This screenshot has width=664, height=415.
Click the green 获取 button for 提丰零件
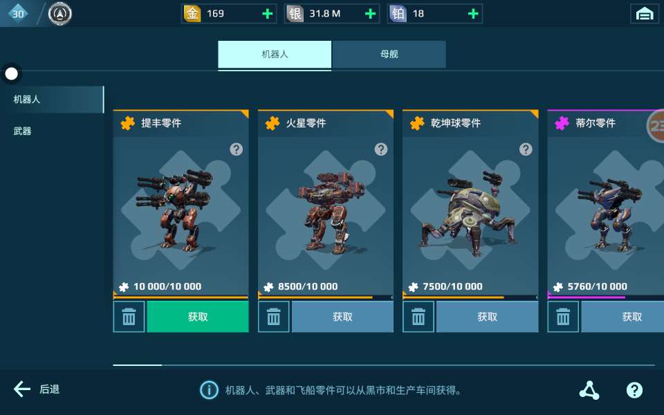198,317
